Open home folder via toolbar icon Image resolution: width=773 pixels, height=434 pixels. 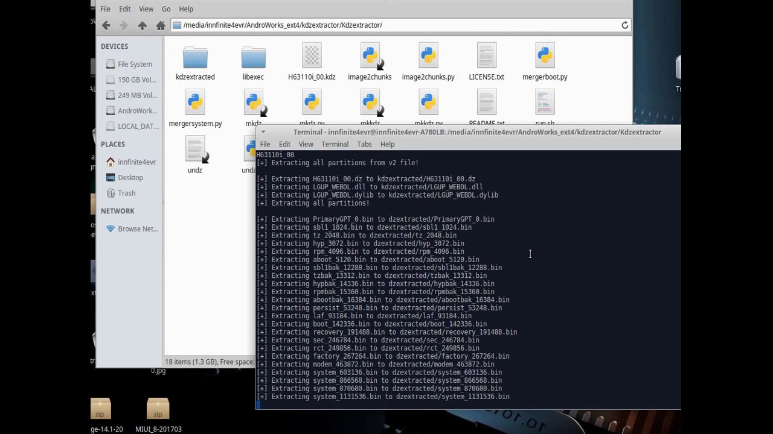coord(161,25)
